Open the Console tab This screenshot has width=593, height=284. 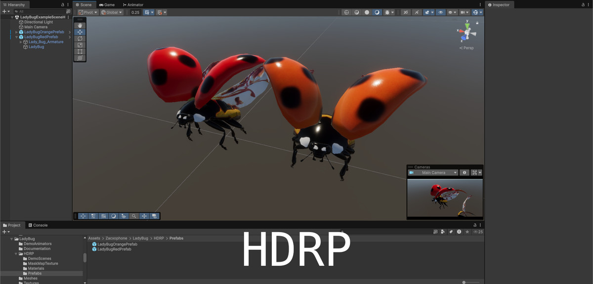coord(38,225)
